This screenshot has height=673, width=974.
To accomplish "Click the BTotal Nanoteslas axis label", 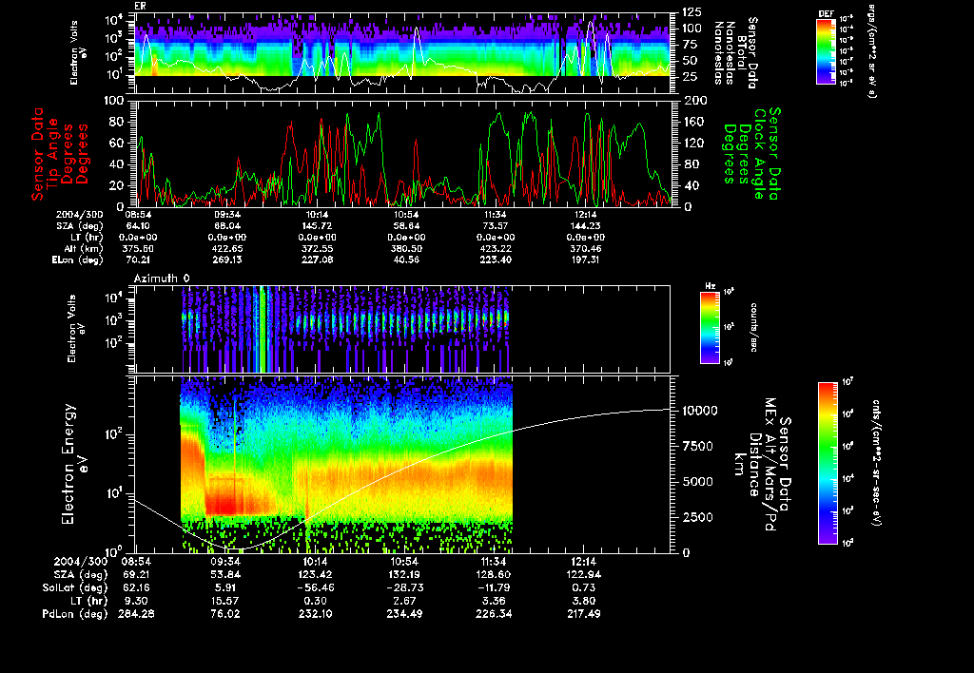I will [x=736, y=53].
